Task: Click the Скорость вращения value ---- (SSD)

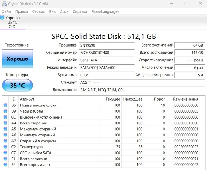Action: (x=190, y=60)
